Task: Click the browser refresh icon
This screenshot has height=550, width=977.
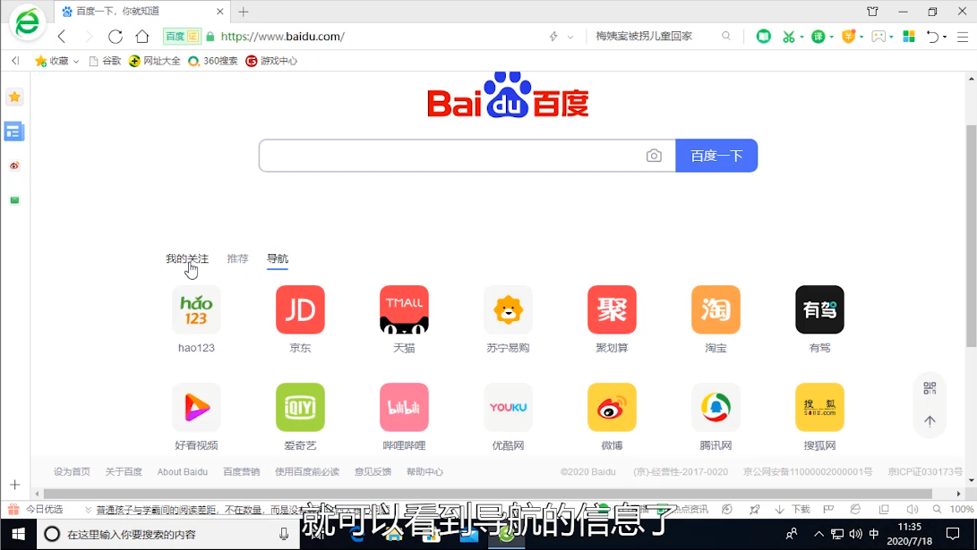Action: [x=116, y=37]
